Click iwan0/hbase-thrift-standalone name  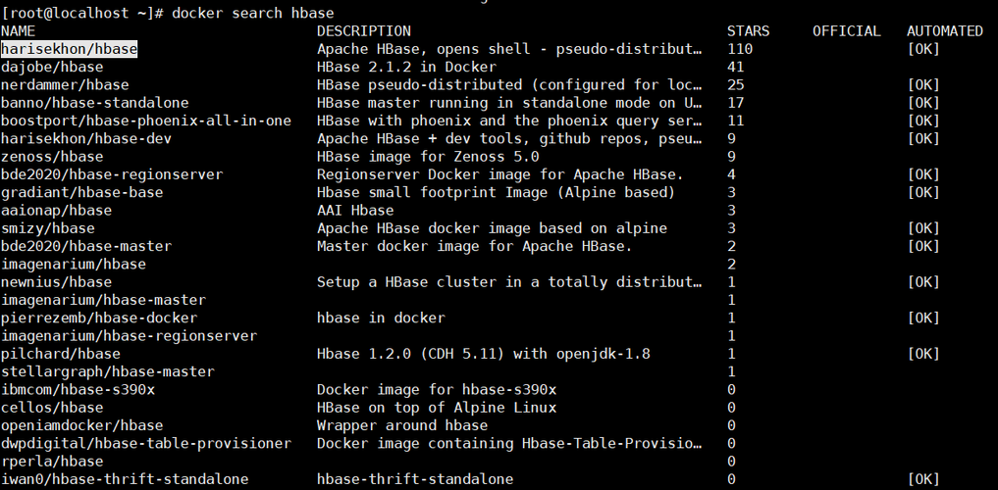[x=124, y=478]
